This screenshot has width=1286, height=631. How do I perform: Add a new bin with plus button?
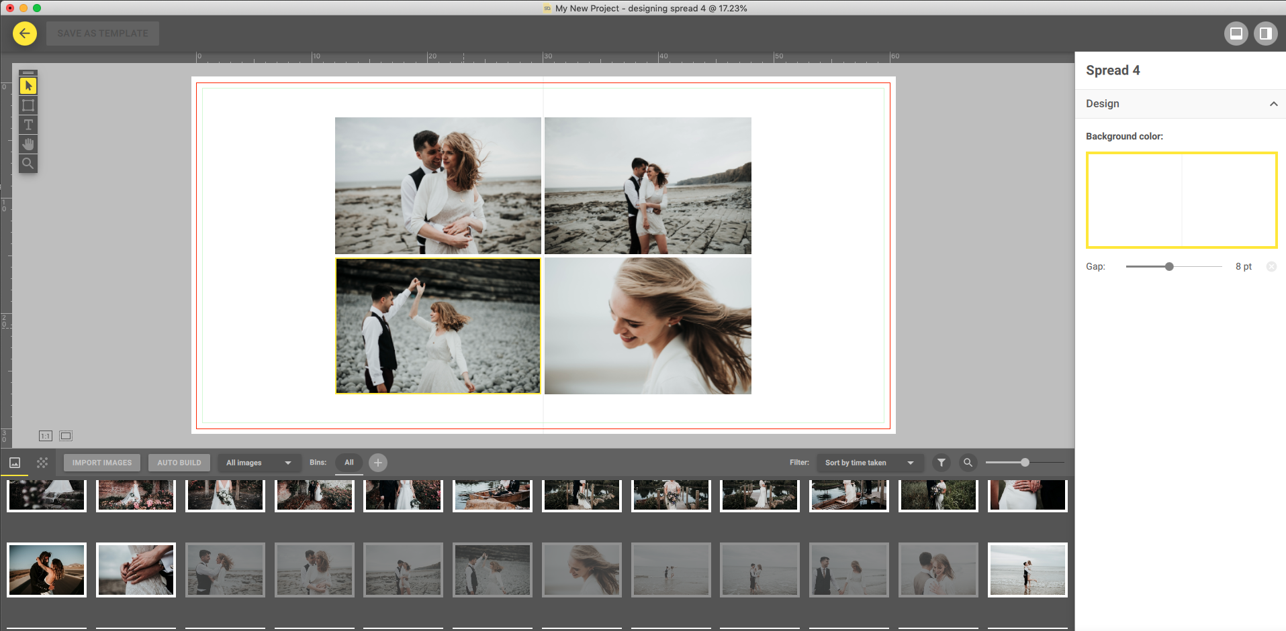click(x=378, y=463)
